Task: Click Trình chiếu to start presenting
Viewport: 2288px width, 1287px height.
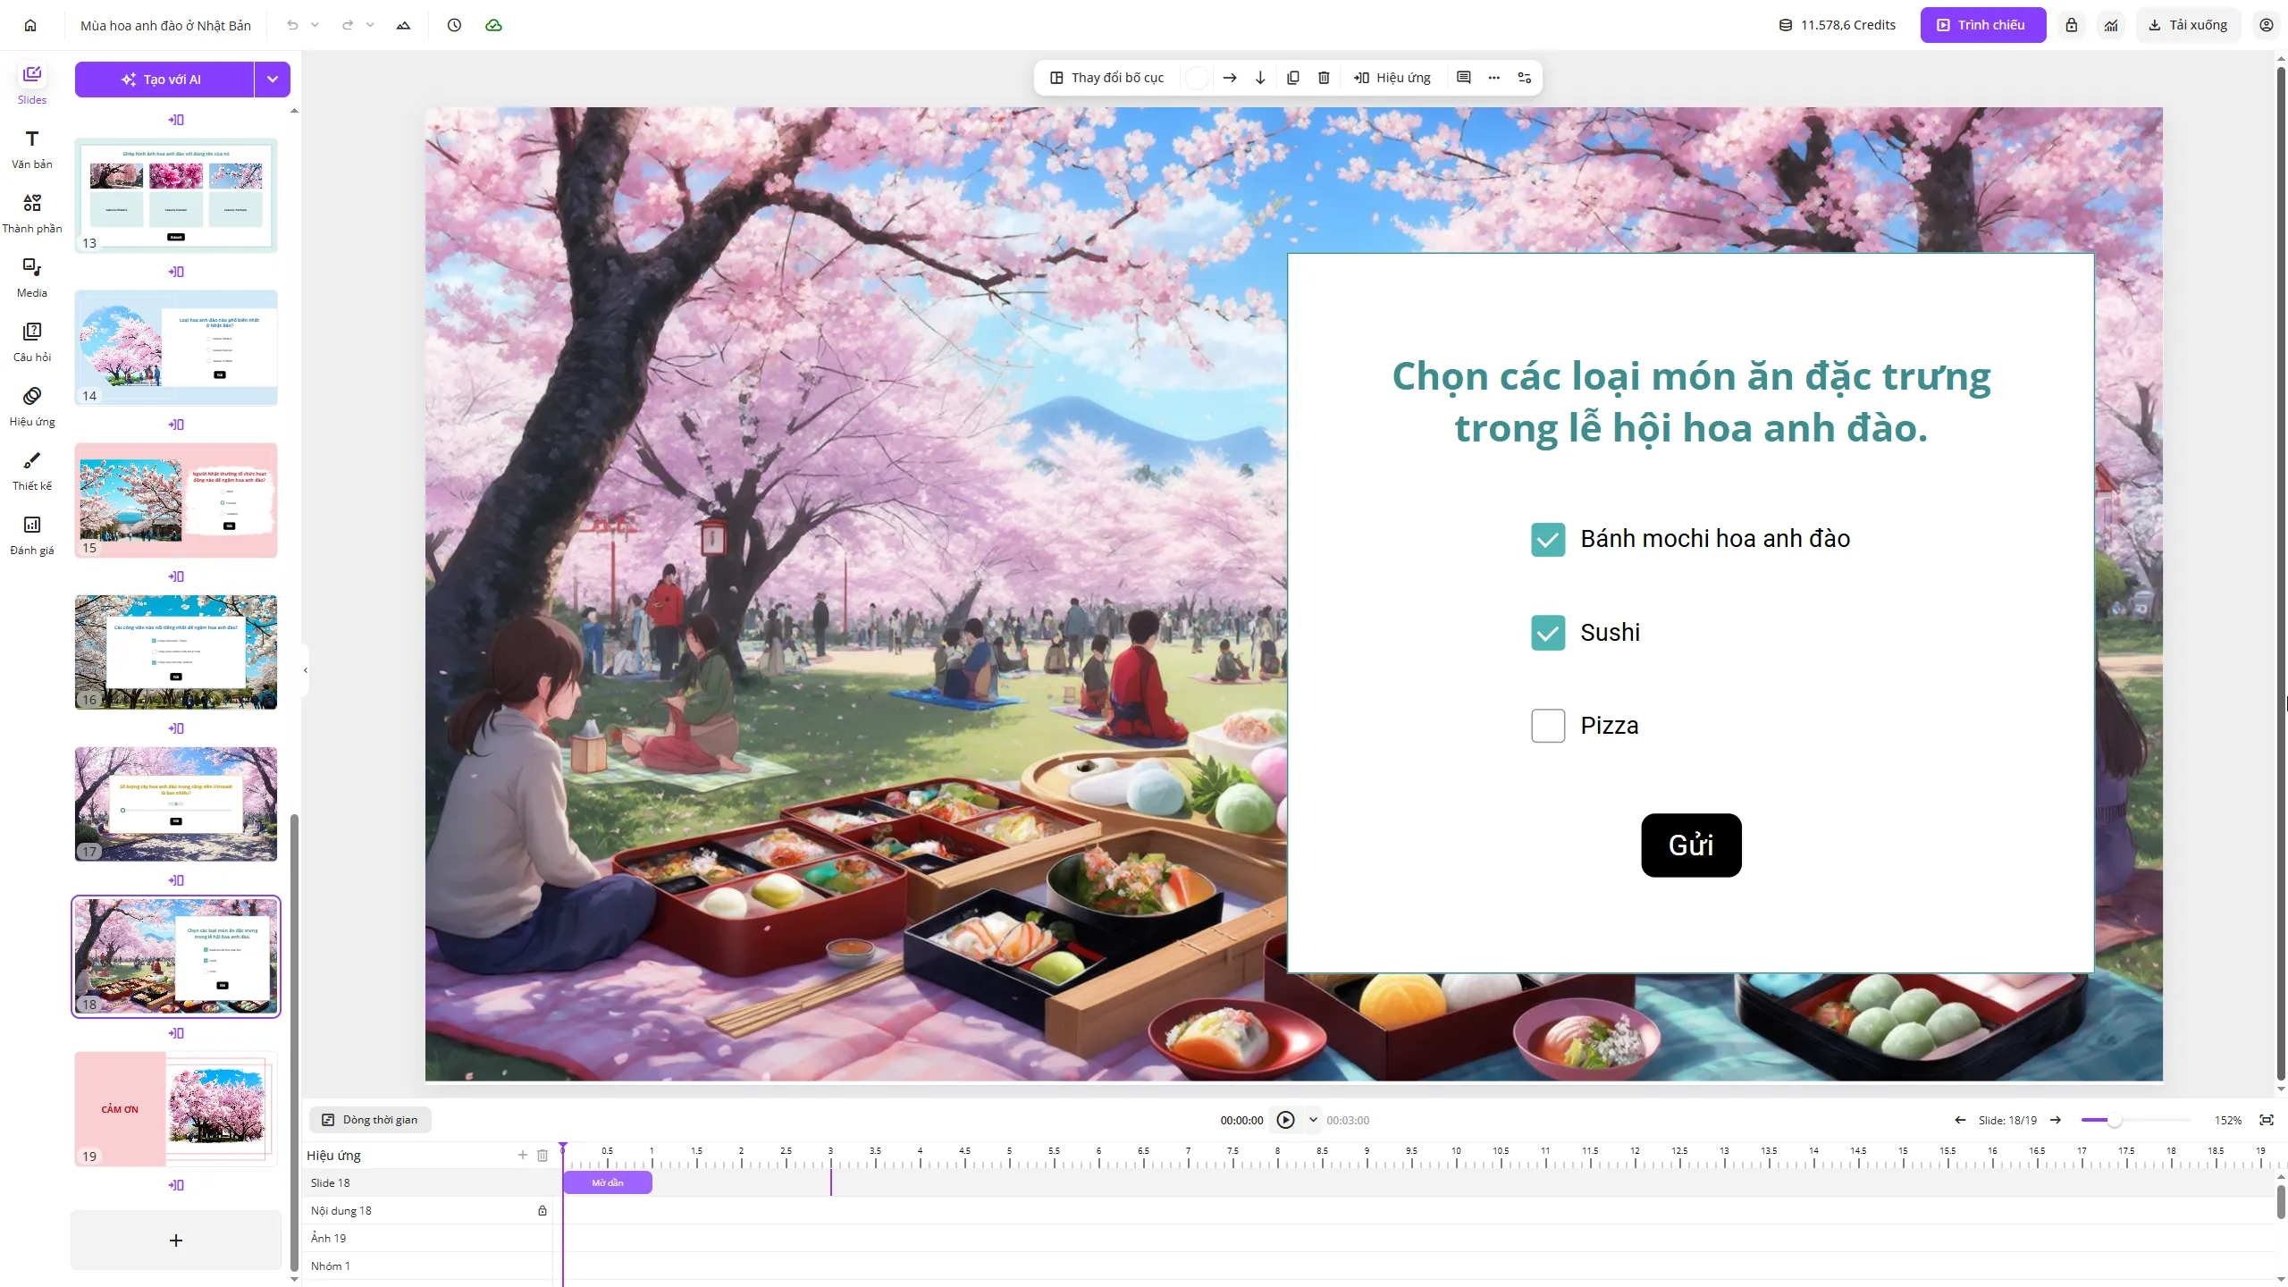Action: click(1981, 24)
